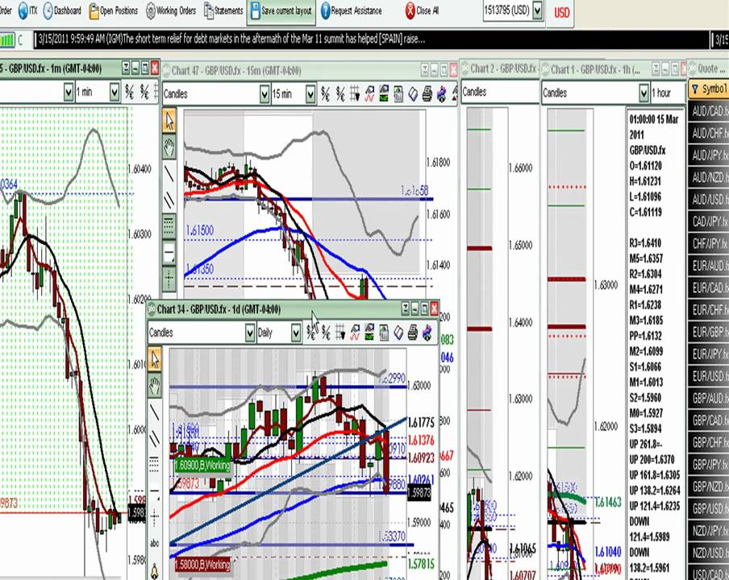
Task: Click Candles box in Chart 2
Action: 500,92
